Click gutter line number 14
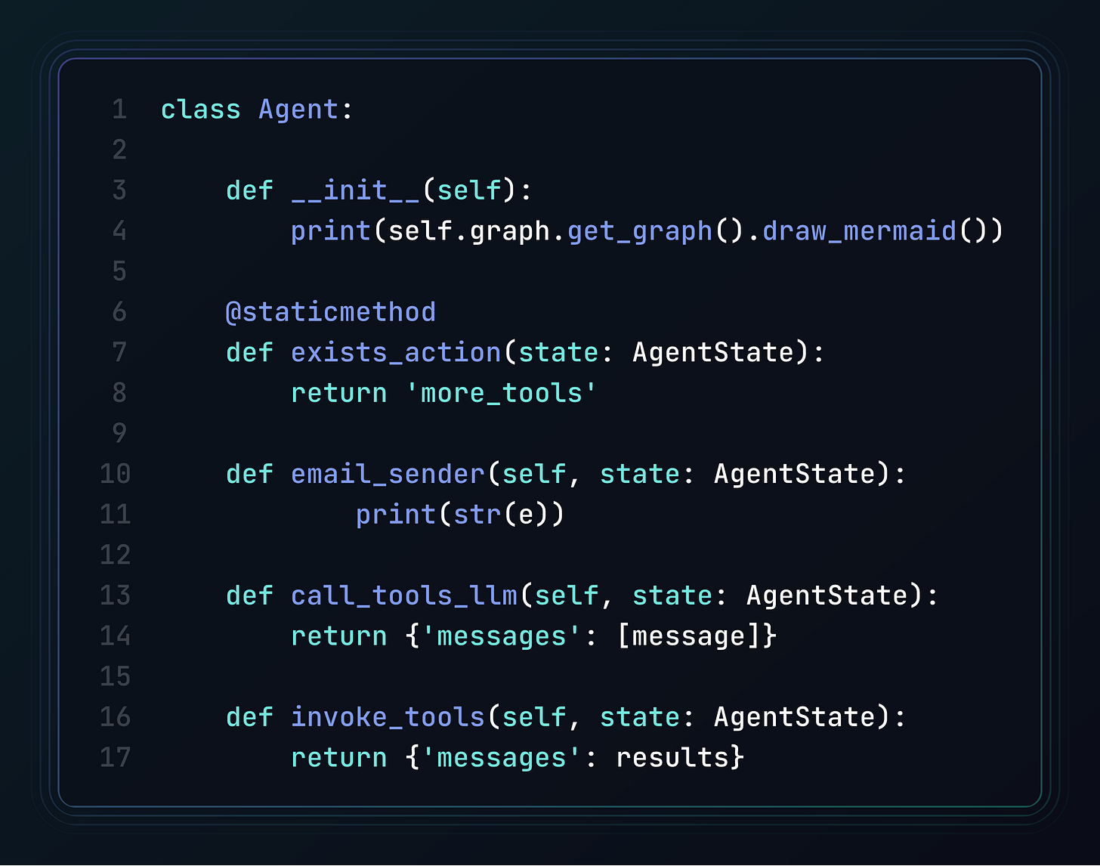1100x866 pixels. coord(115,636)
